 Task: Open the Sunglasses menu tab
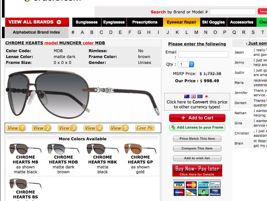[86, 22]
